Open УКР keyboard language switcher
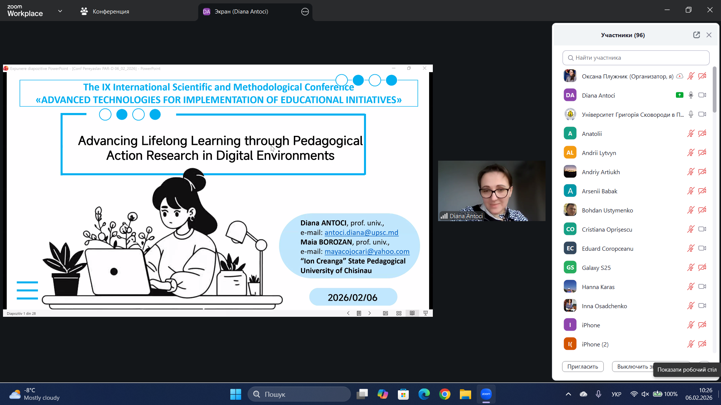721x405 pixels. 616,394
